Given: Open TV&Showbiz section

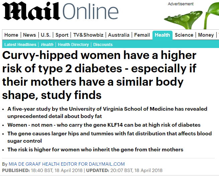Looking at the screenshot, I should (88, 35).
